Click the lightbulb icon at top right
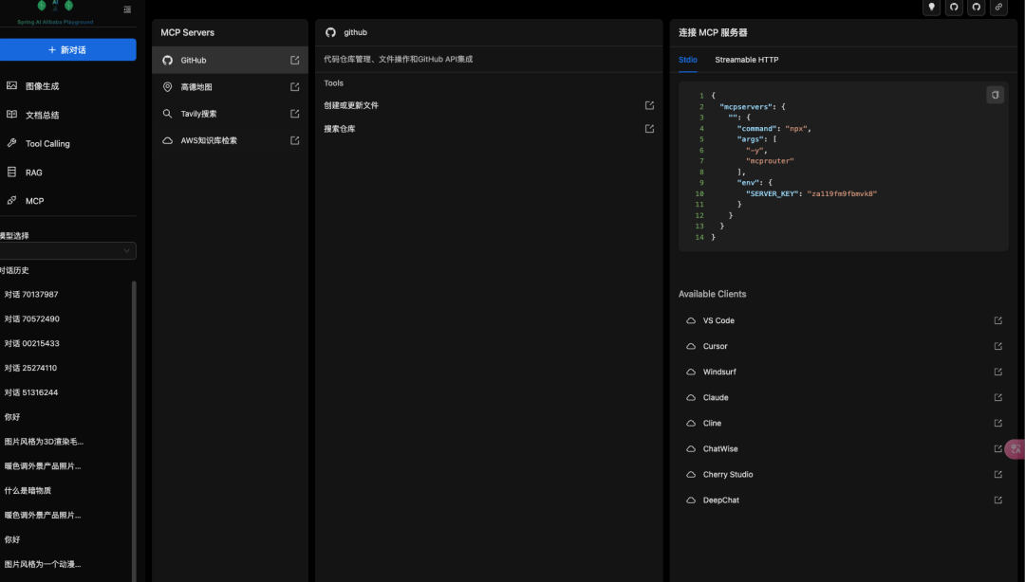 [x=930, y=8]
